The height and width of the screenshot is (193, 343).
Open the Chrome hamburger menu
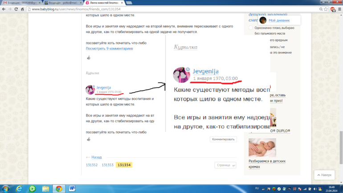coord(339,9)
